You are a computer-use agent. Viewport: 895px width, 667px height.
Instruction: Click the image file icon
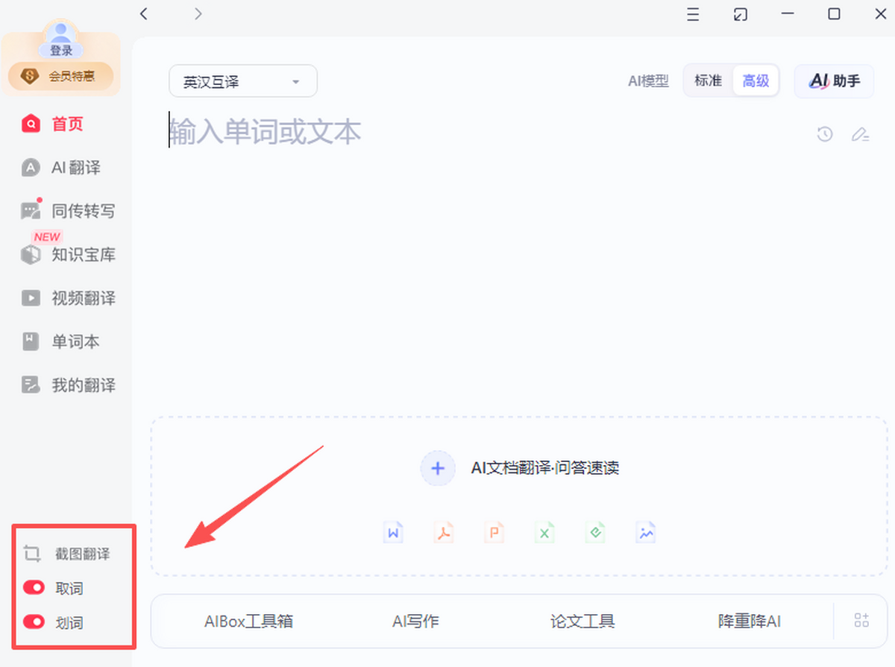645,533
